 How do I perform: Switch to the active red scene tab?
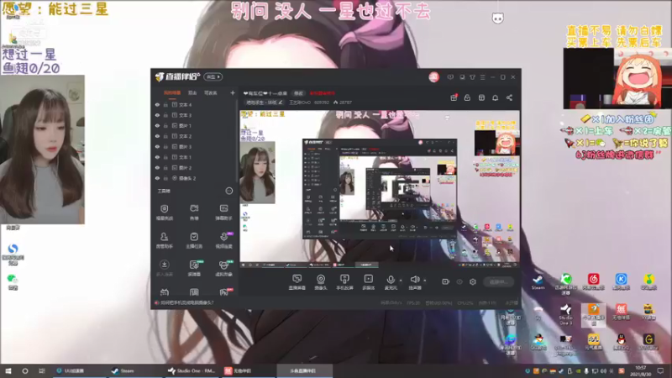[x=172, y=93]
